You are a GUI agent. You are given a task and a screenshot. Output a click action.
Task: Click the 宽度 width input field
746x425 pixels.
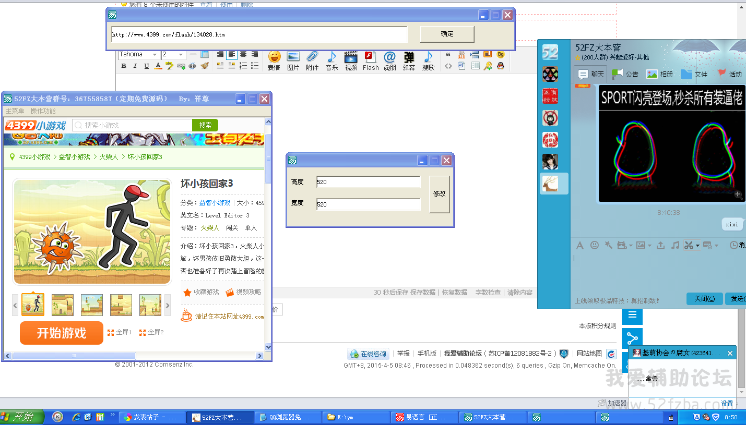[x=368, y=204]
